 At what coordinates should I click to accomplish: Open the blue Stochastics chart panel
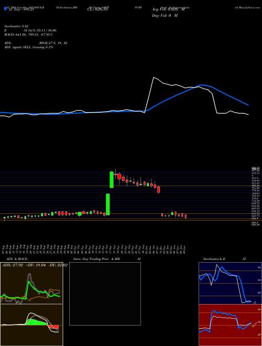click(230, 283)
